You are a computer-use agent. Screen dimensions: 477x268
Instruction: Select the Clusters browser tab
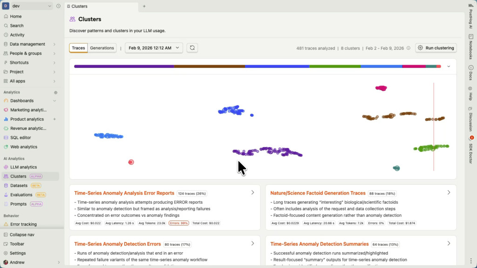102,6
